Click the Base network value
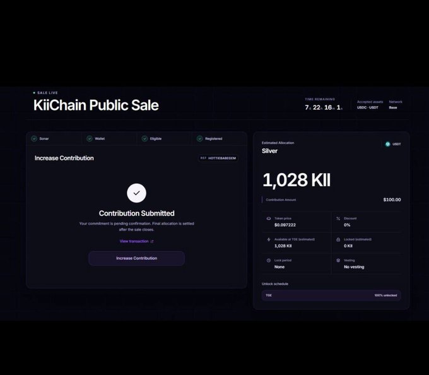 (393, 107)
